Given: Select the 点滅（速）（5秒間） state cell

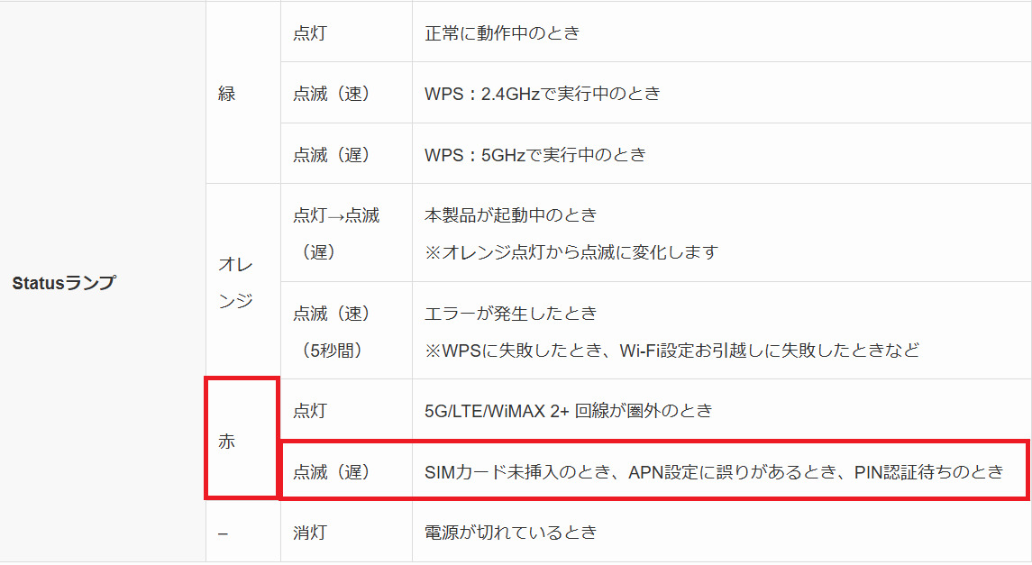Looking at the screenshot, I should coord(346,331).
